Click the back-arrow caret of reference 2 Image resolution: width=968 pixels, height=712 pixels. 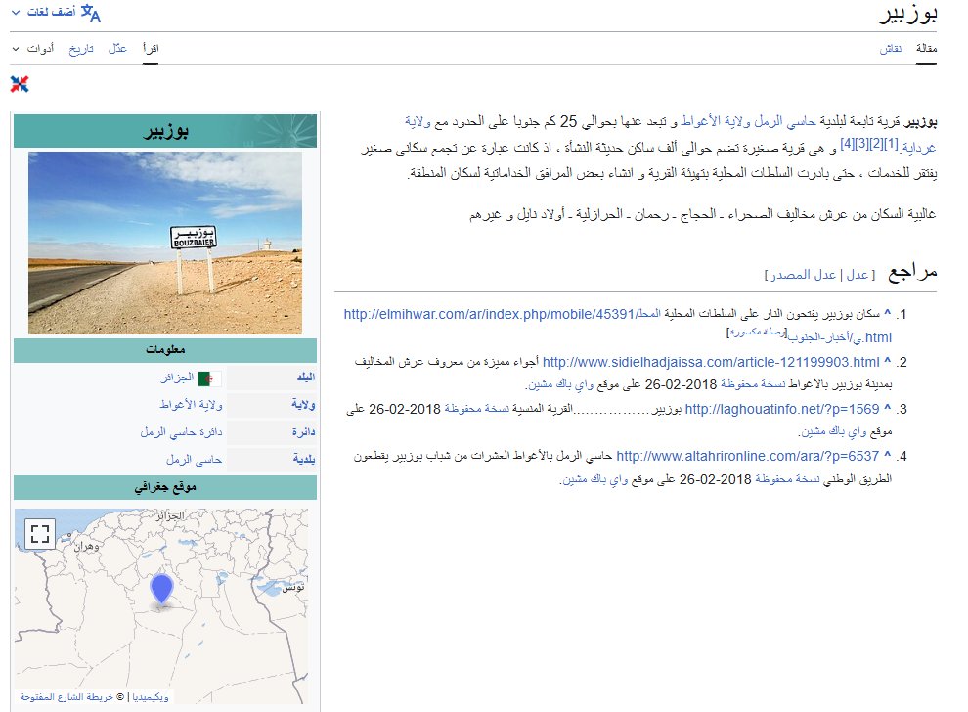888,361
